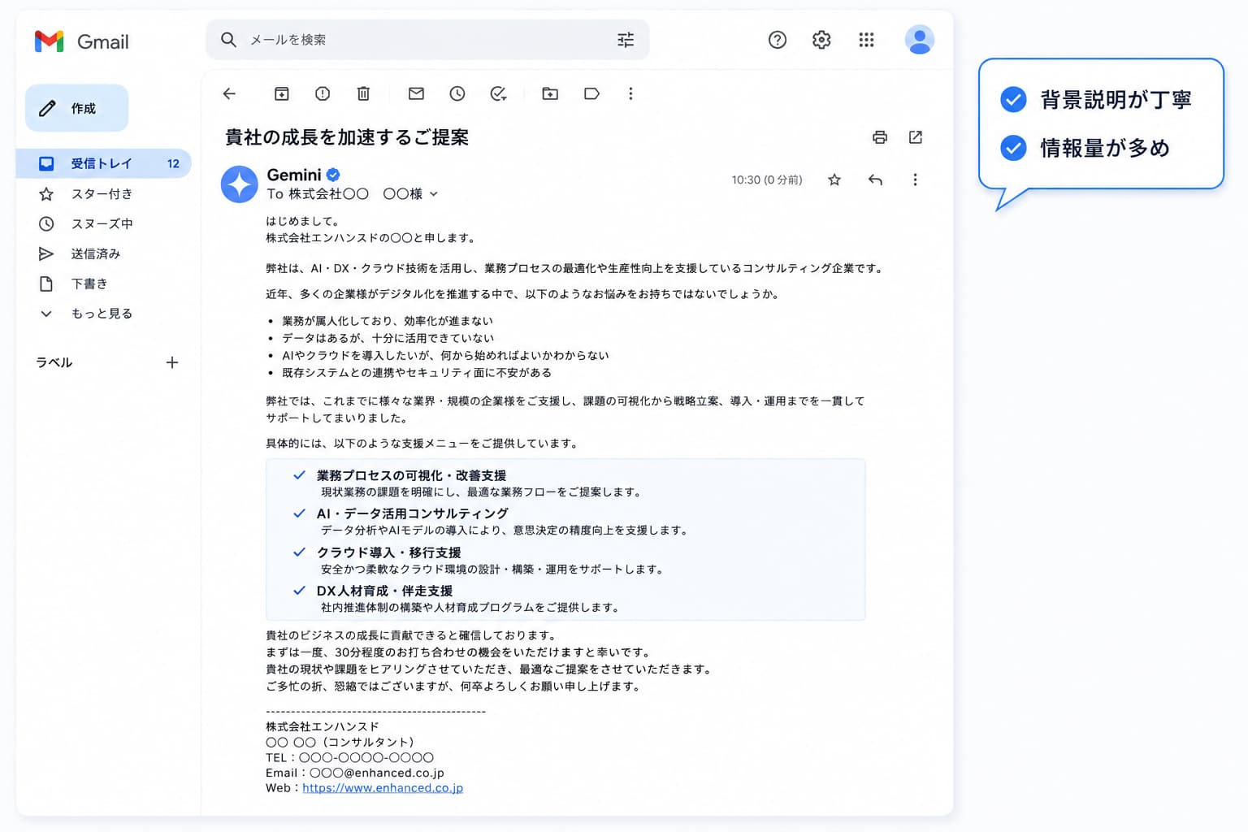Click the inbox unread count 12
The height and width of the screenshot is (832, 1248).
(173, 163)
